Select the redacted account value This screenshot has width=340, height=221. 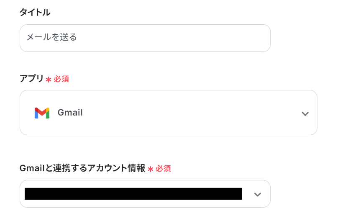(x=133, y=194)
